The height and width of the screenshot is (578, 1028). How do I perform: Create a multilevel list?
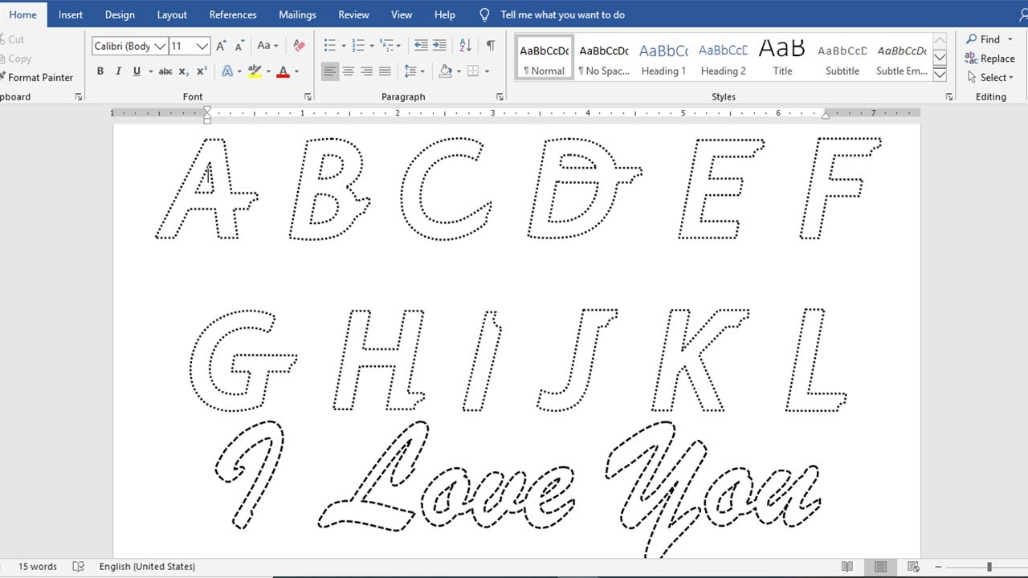pyautogui.click(x=386, y=46)
